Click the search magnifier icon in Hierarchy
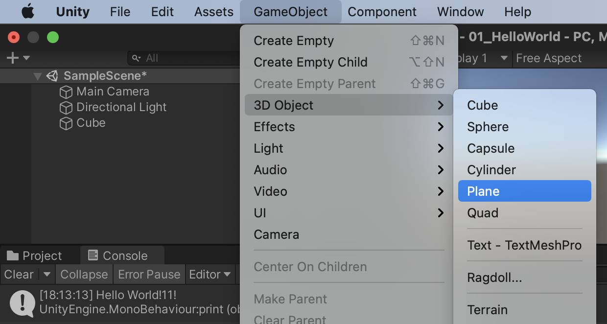The image size is (607, 324). click(137, 58)
